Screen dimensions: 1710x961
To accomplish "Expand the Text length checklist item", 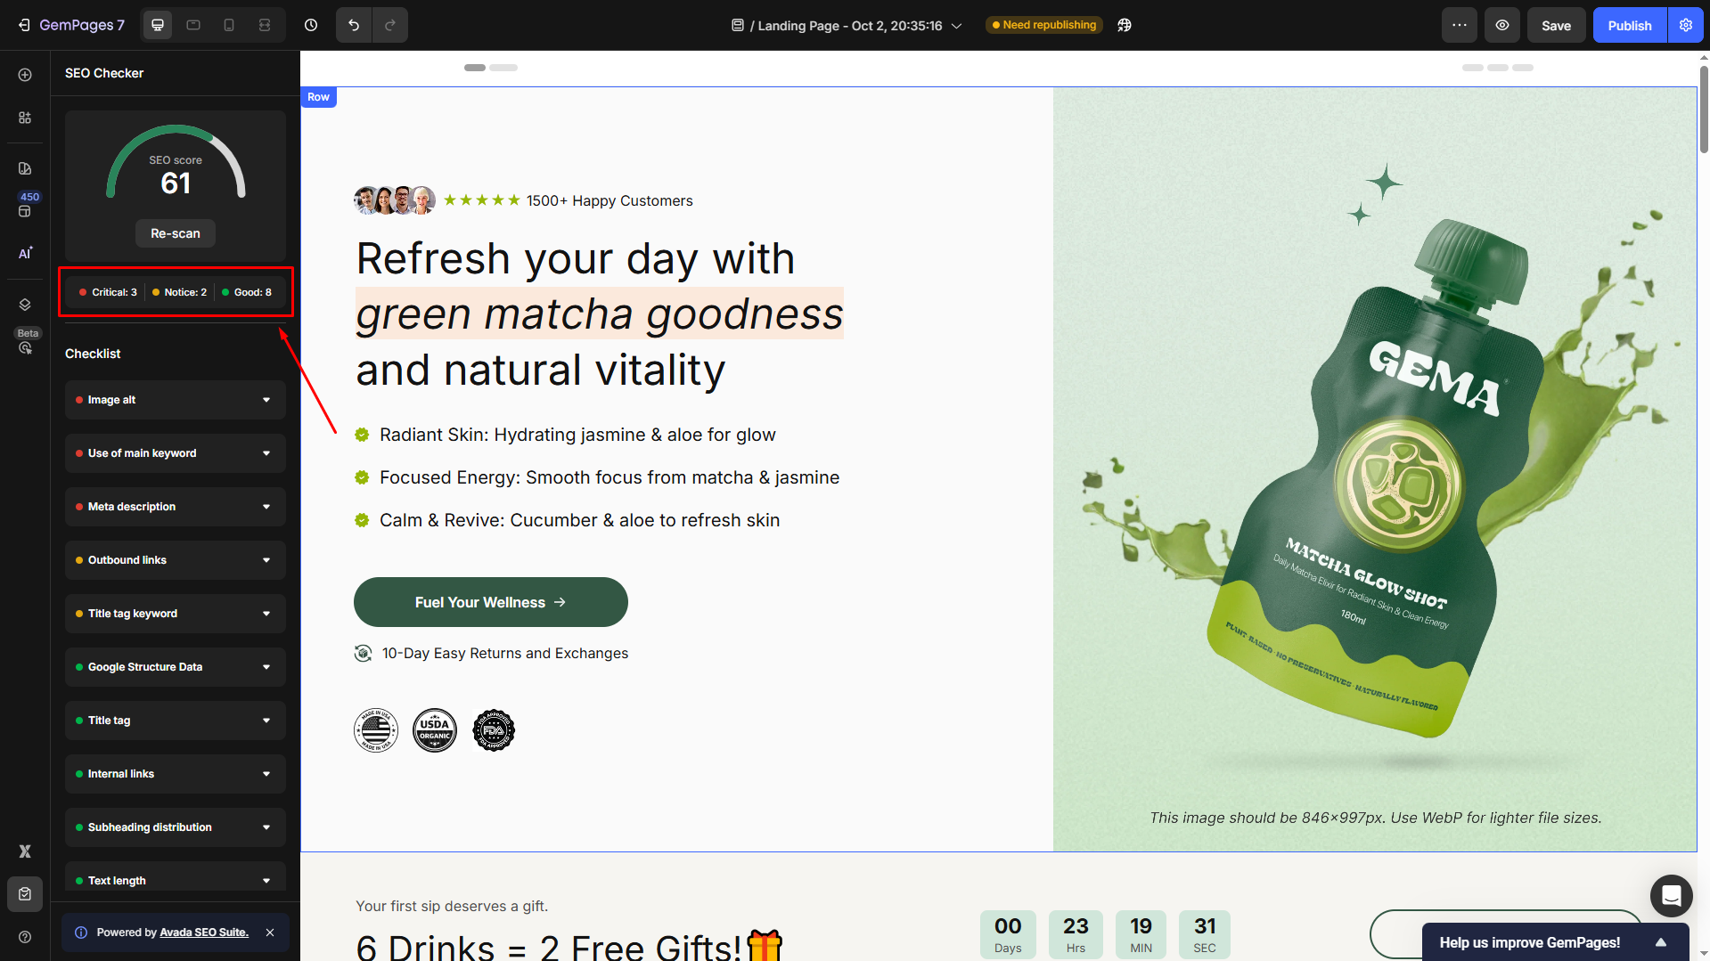I will 176,877.
